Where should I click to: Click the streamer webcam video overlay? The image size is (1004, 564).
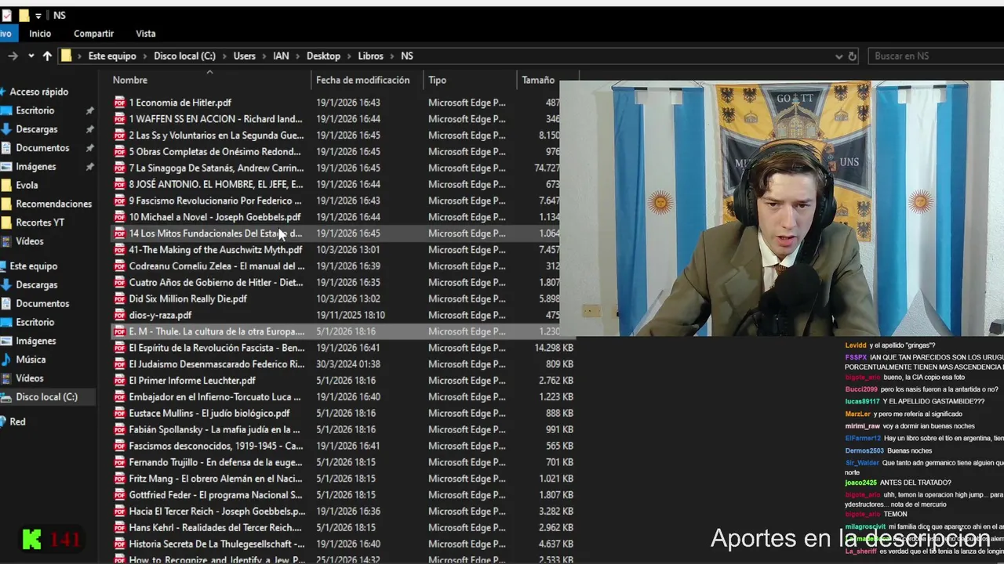pyautogui.click(x=781, y=208)
